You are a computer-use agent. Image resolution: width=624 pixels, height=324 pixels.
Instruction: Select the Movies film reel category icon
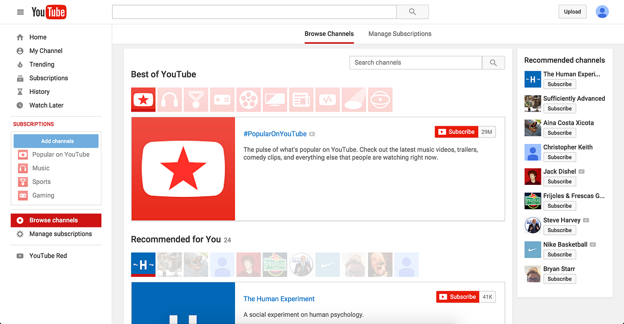point(249,100)
